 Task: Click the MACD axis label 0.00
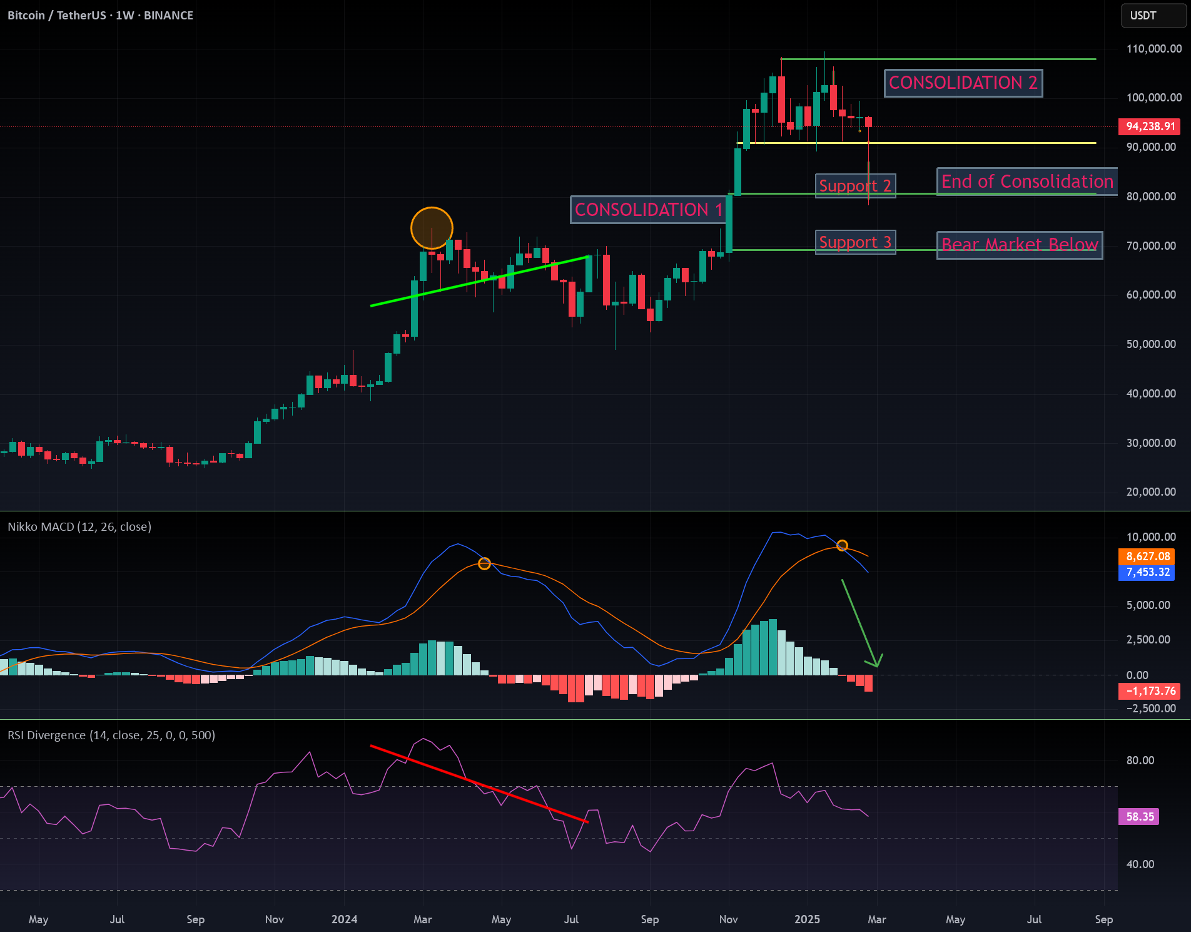click(1137, 675)
